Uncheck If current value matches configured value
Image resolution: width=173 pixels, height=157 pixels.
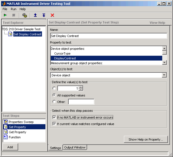tap(54, 124)
